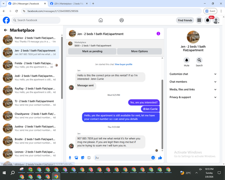The image size is (225, 180).
Task: Open a new browser tab
Action: click(93, 4)
